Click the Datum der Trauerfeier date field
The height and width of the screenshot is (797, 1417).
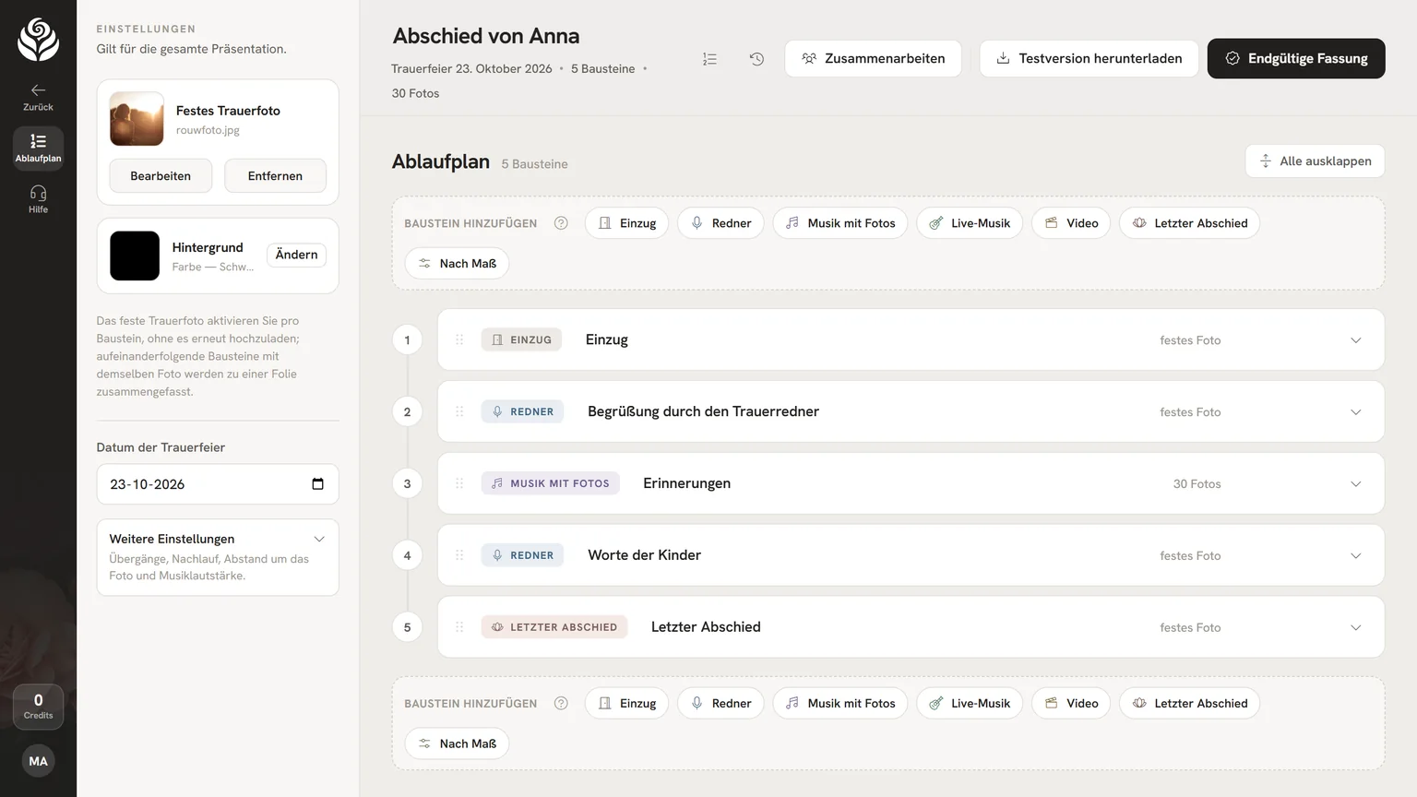(x=218, y=484)
